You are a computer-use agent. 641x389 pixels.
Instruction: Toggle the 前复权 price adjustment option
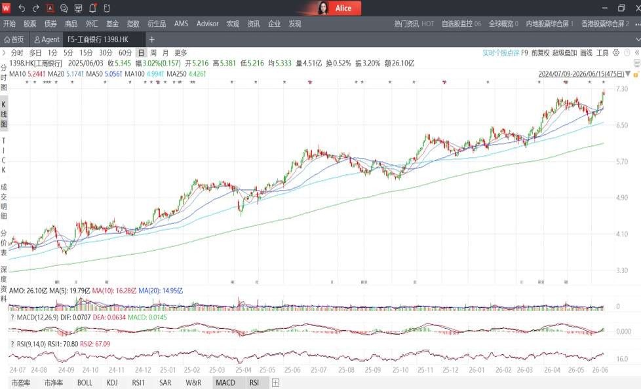tap(540, 52)
